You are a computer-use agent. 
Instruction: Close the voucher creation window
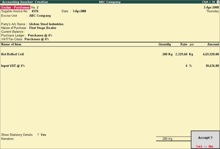(x=218, y=2)
